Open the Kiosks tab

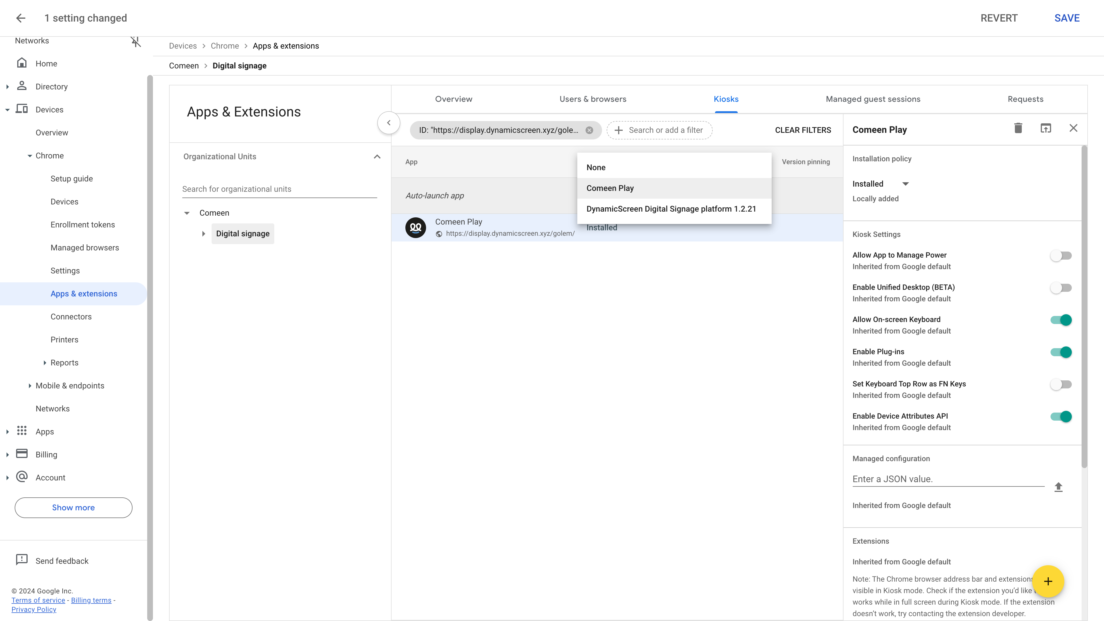pyautogui.click(x=726, y=99)
